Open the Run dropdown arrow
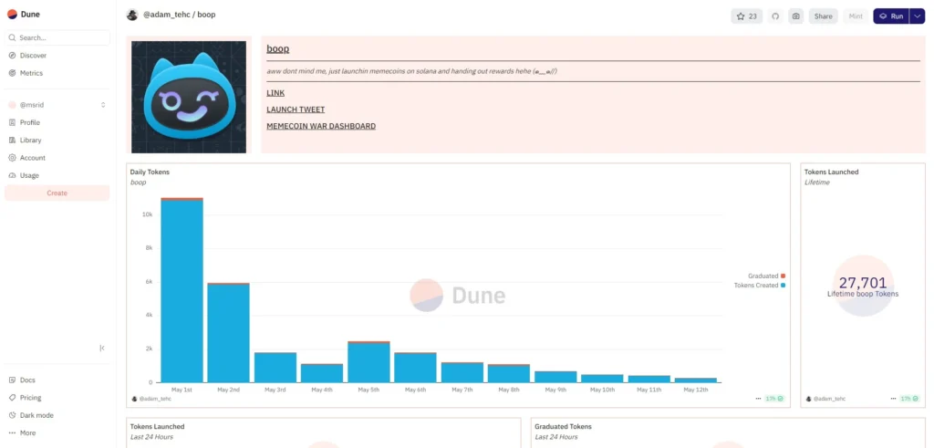934x448 pixels. point(917,16)
